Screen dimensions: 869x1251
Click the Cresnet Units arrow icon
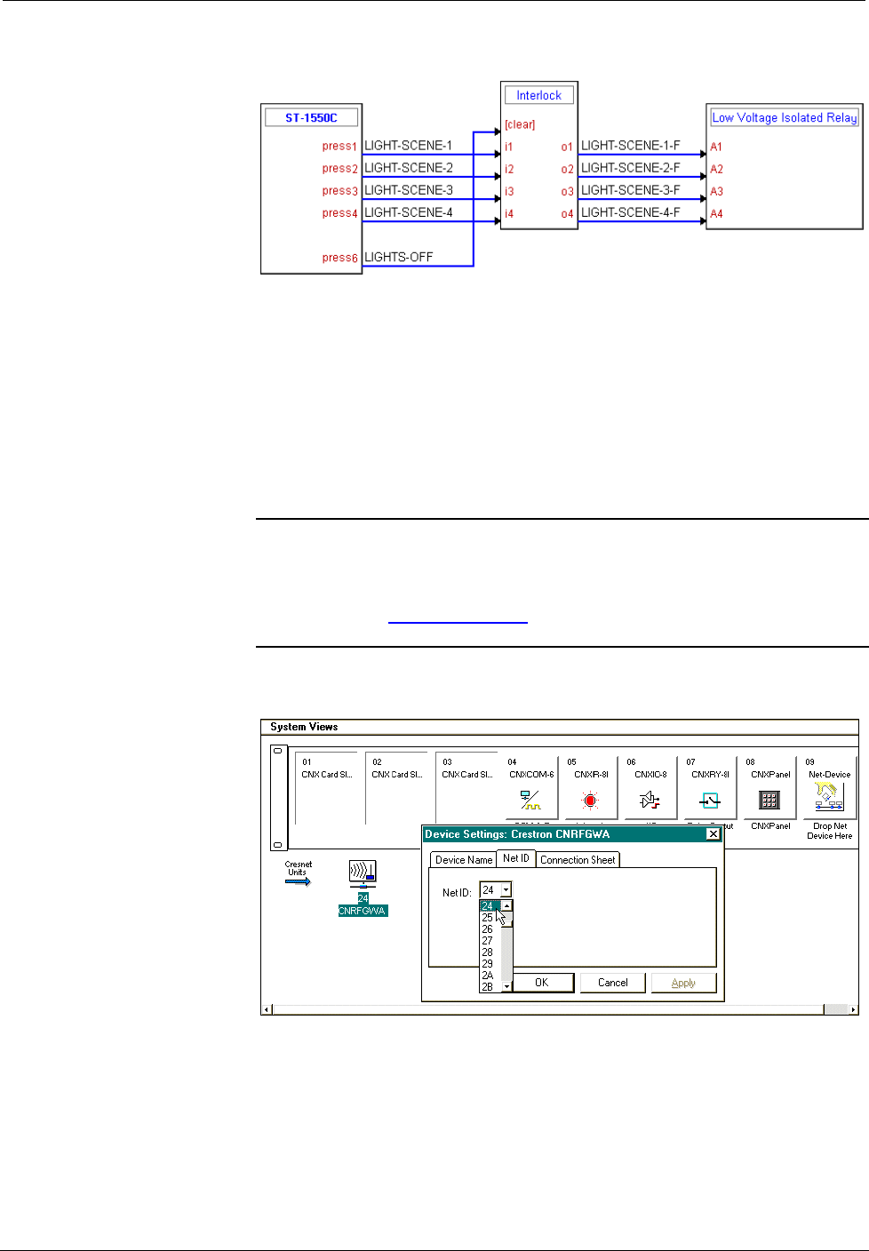point(298,881)
